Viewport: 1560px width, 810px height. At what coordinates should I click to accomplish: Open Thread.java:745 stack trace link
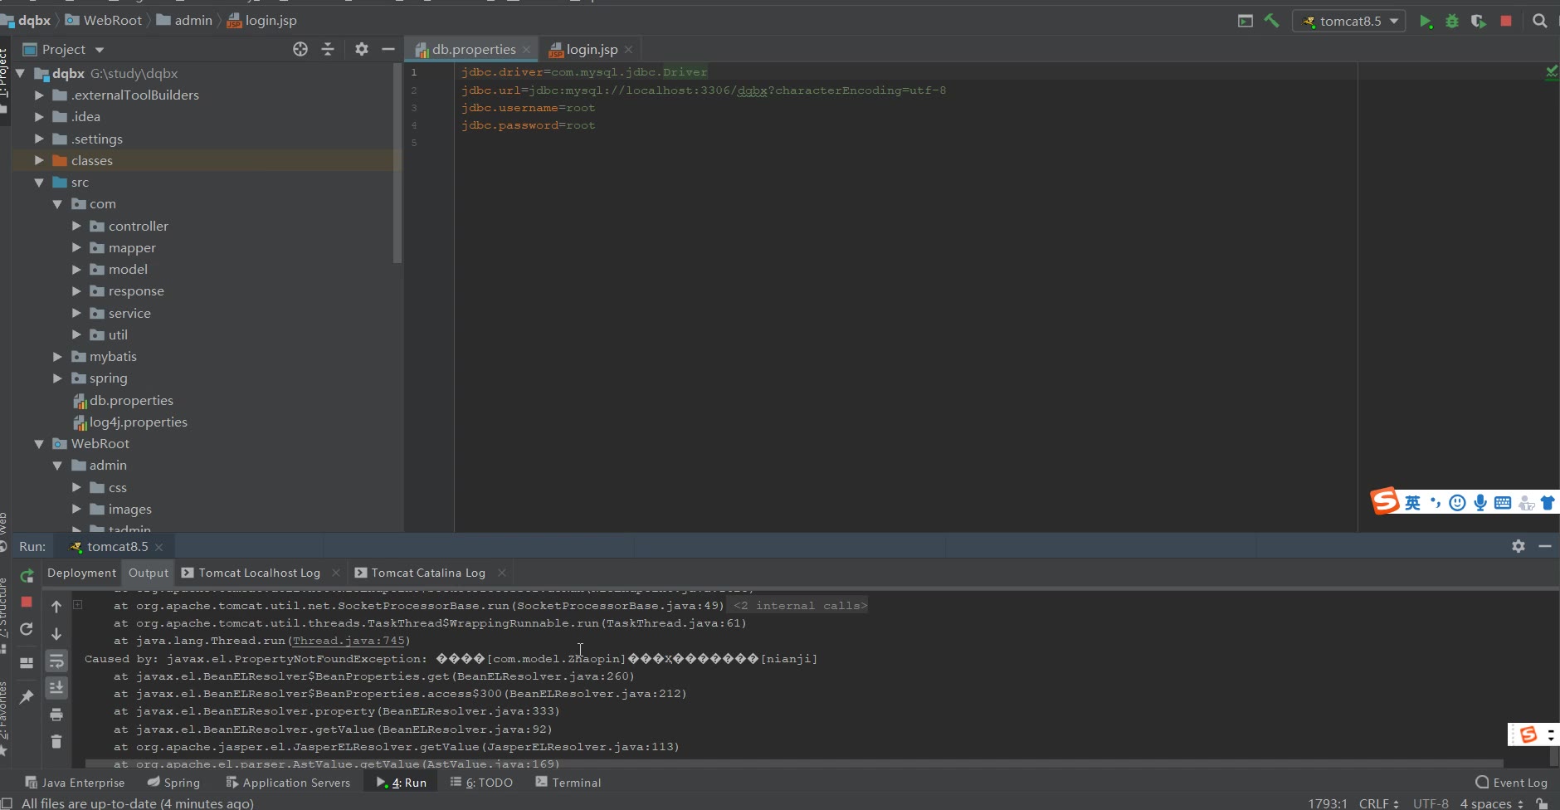[349, 641]
